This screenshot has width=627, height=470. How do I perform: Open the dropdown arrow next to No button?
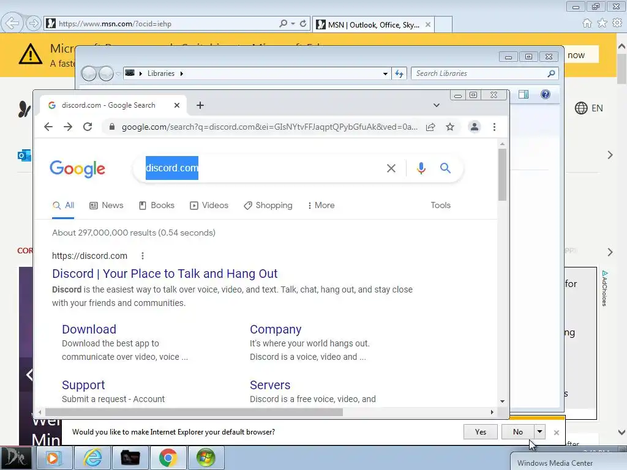[x=539, y=431]
